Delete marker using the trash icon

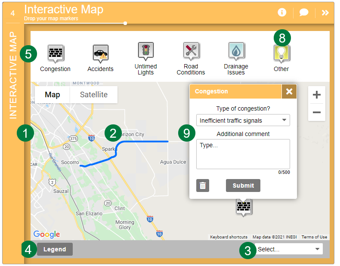(203, 186)
